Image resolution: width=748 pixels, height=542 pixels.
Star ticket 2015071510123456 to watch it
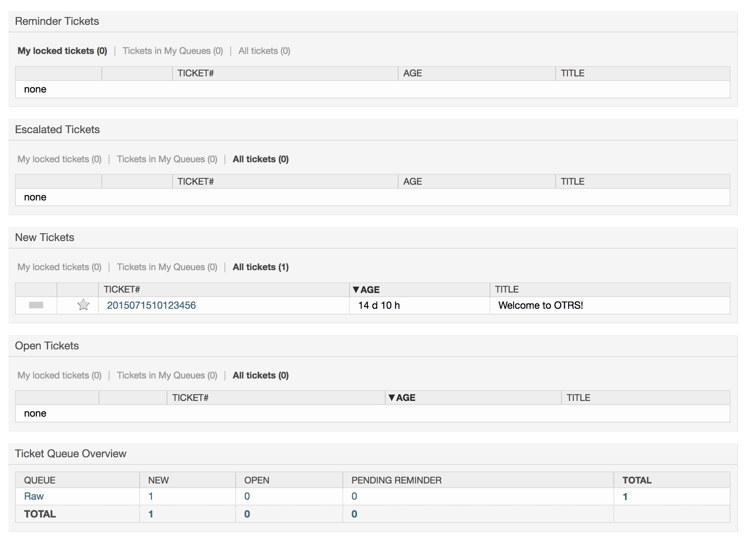(83, 305)
